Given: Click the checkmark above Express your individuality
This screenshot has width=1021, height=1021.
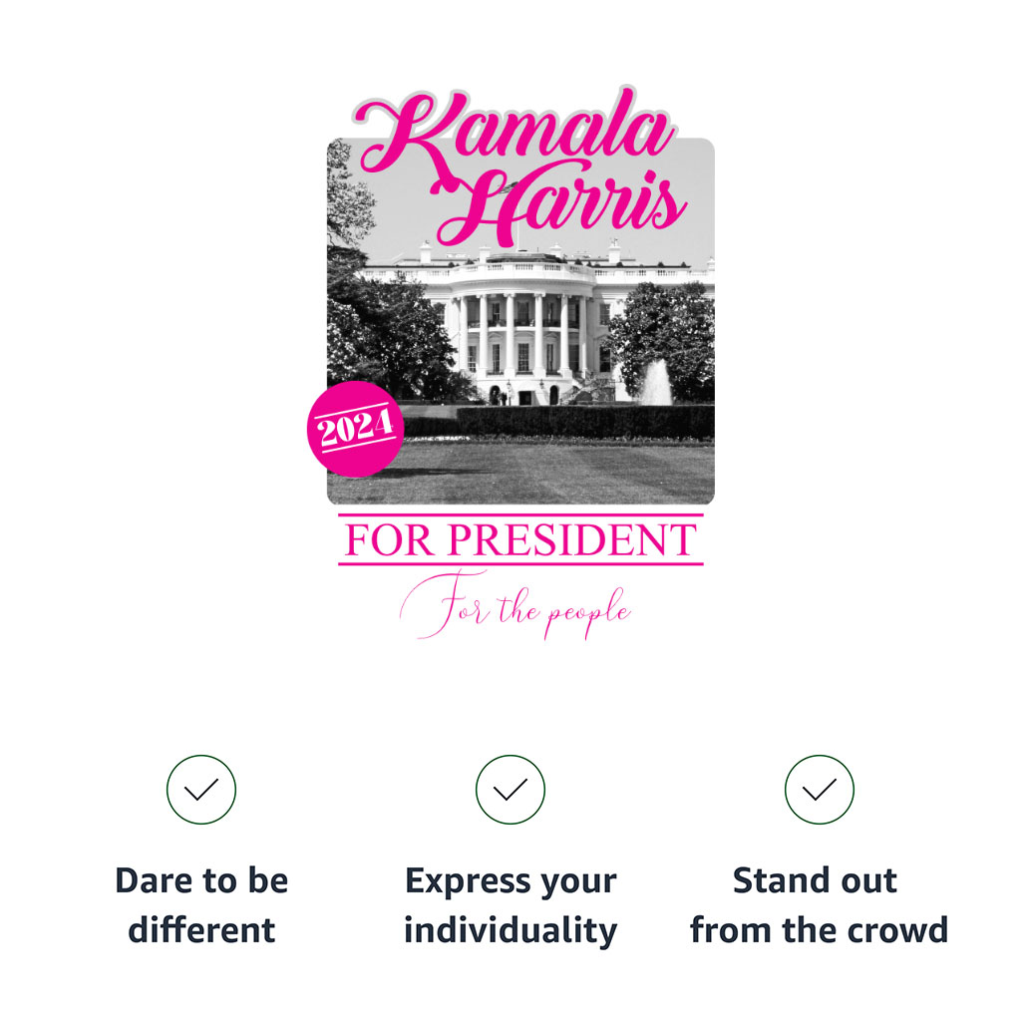Looking at the screenshot, I should (x=510, y=790).
